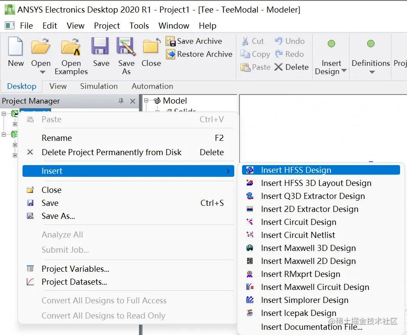Select Insert Circuit Design
The image size is (407, 335).
click(321, 222)
